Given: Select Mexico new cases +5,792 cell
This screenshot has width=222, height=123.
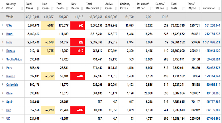Looking at the screenshot, I should click(48, 76).
